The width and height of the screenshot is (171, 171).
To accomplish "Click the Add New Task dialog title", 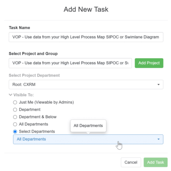I will [x=86, y=9].
